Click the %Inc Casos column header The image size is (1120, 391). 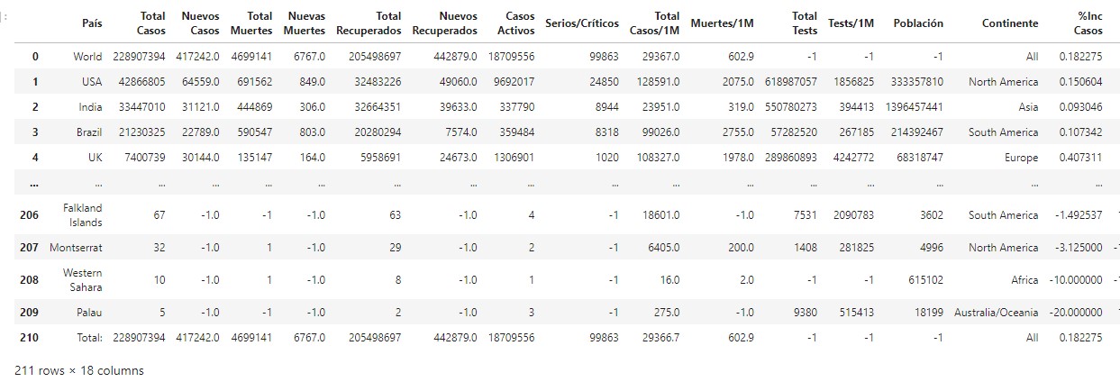1088,23
